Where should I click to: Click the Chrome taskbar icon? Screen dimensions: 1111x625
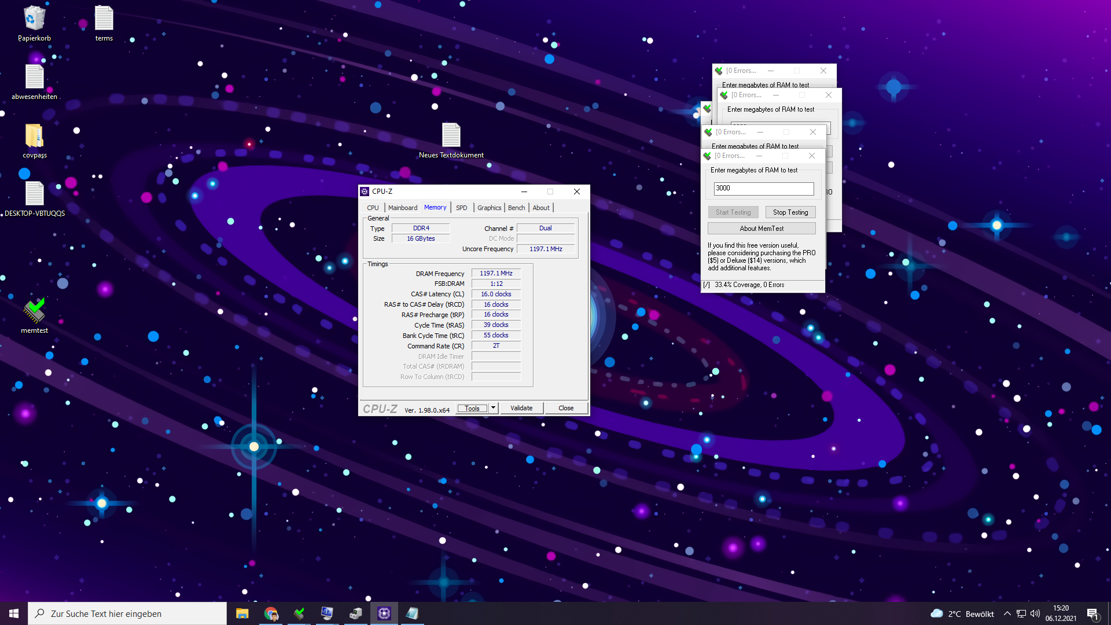(271, 613)
